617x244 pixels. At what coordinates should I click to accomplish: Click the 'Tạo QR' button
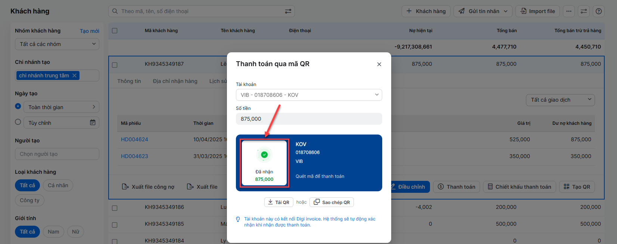577,187
